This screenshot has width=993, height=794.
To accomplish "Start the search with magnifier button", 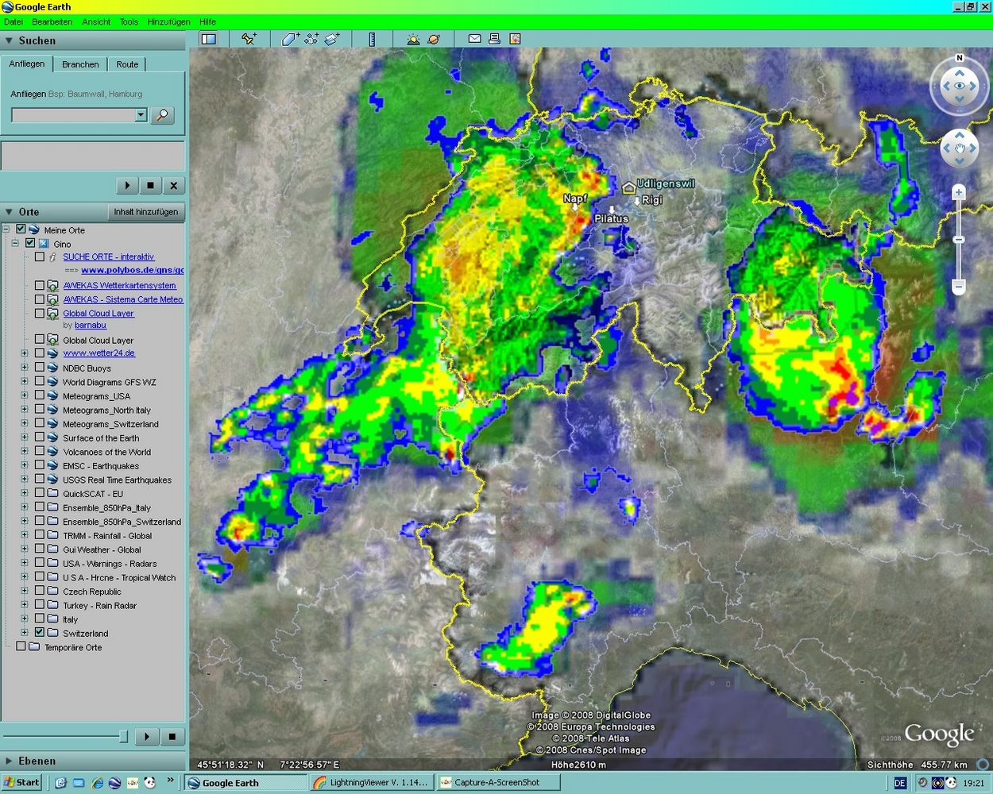I will pyautogui.click(x=162, y=115).
